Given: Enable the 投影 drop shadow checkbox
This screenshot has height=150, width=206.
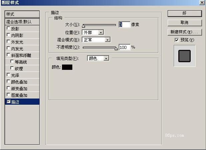Looking at the screenshot, I should pos(8,28).
